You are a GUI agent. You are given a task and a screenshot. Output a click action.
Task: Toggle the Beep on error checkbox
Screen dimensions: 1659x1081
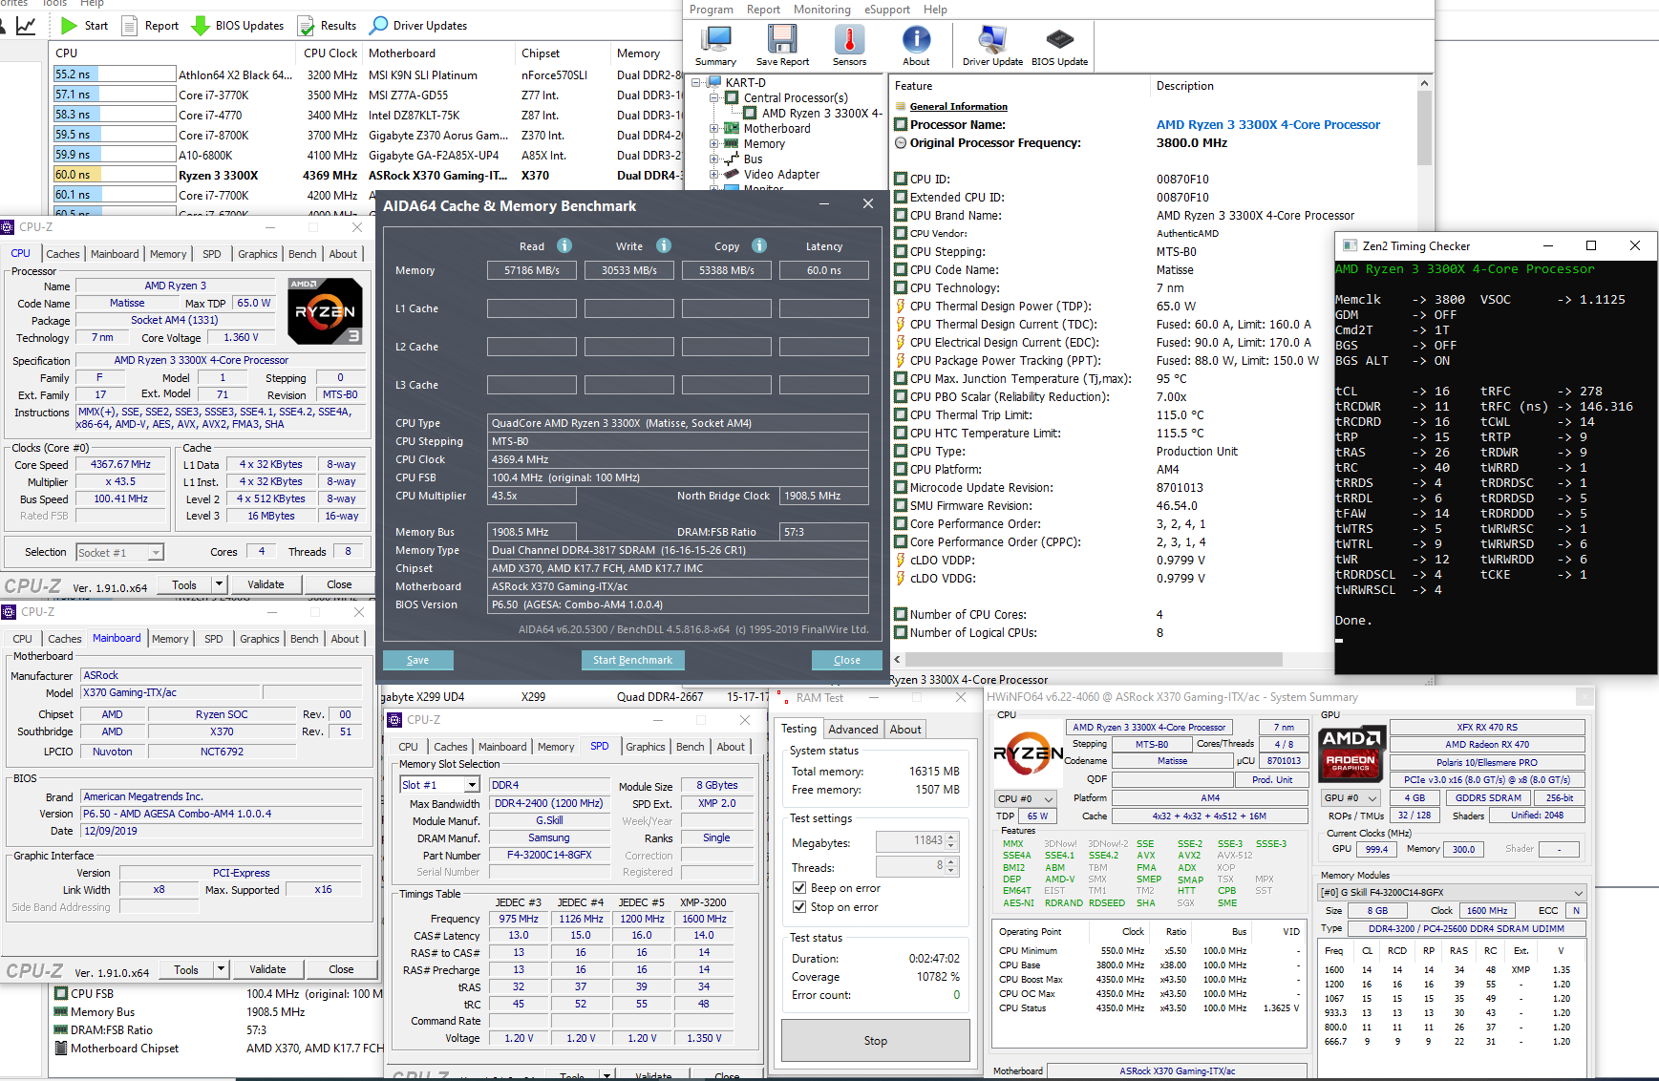coord(799,888)
